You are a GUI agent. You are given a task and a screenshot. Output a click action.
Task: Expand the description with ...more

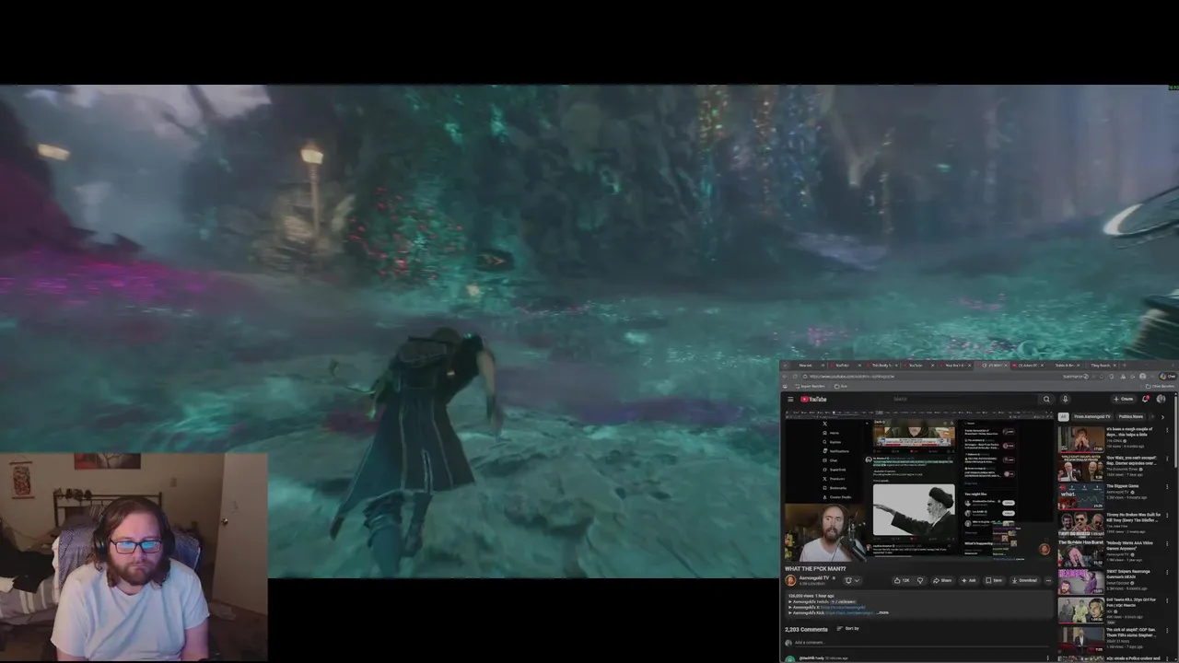[883, 612]
